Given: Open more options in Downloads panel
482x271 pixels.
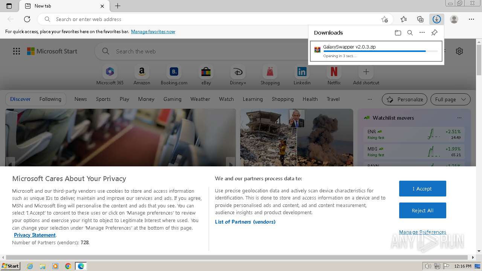Looking at the screenshot, I should coord(422,33).
